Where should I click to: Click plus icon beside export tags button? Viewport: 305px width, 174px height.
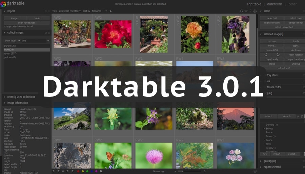pos(302,154)
